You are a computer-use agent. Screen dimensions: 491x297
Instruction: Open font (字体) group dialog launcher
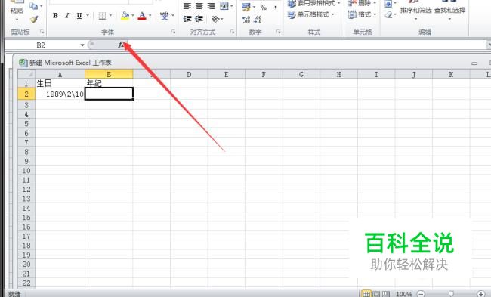click(x=173, y=32)
